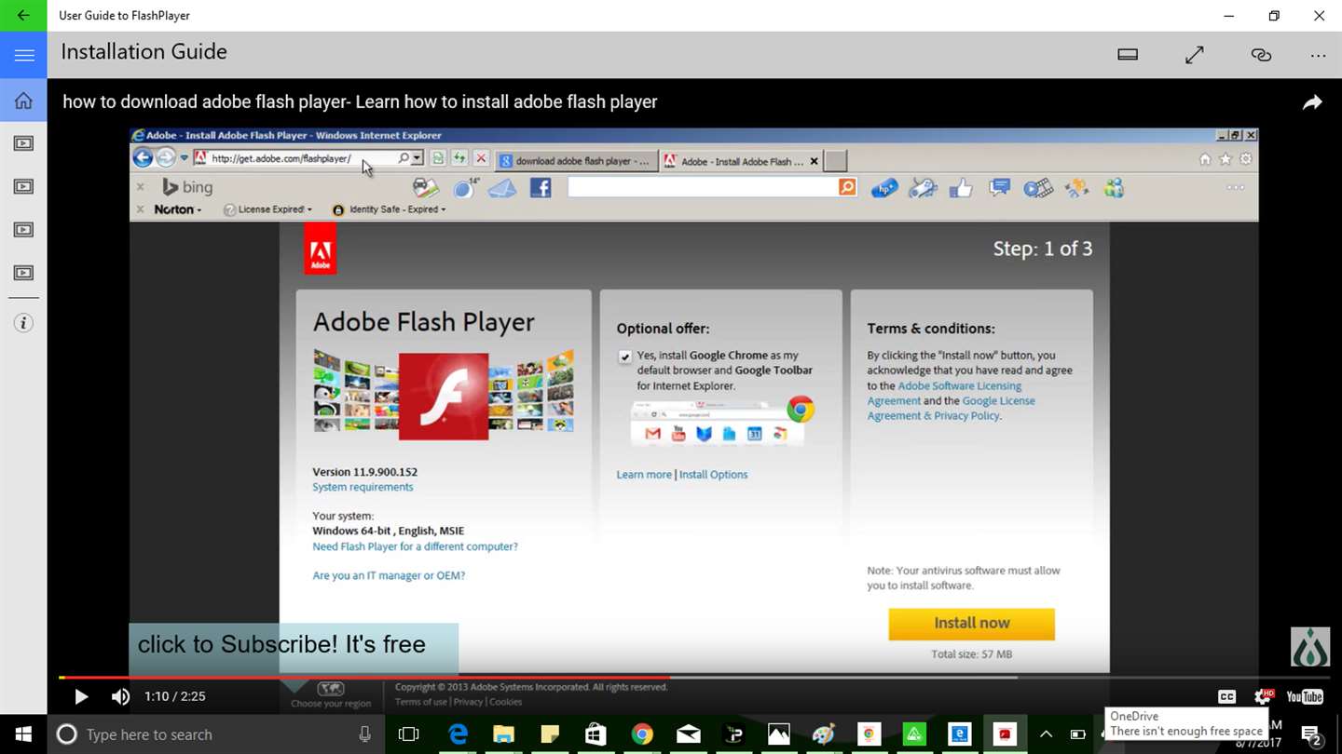Open Microsoft Edge from the taskbar
1342x754 pixels.
(x=458, y=734)
